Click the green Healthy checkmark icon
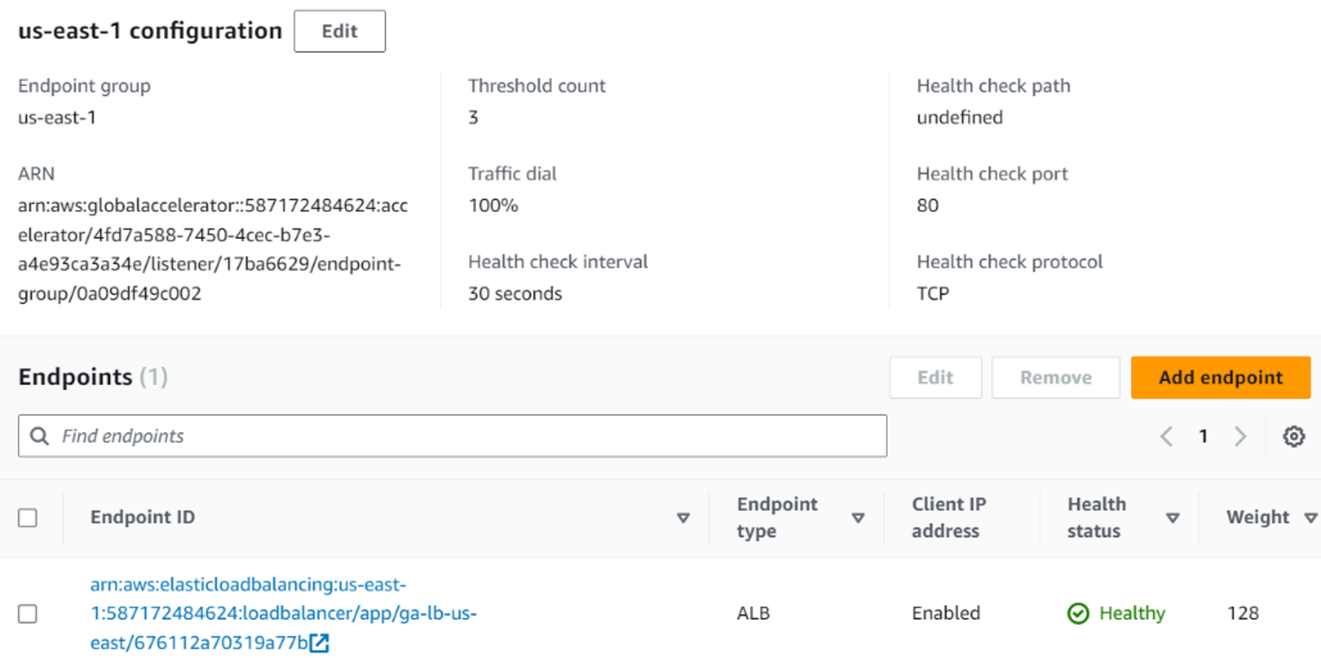 tap(1078, 614)
